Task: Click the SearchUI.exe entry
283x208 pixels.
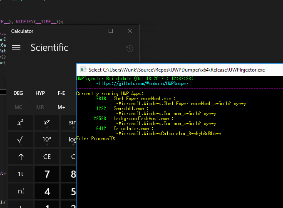Action: (x=129, y=109)
